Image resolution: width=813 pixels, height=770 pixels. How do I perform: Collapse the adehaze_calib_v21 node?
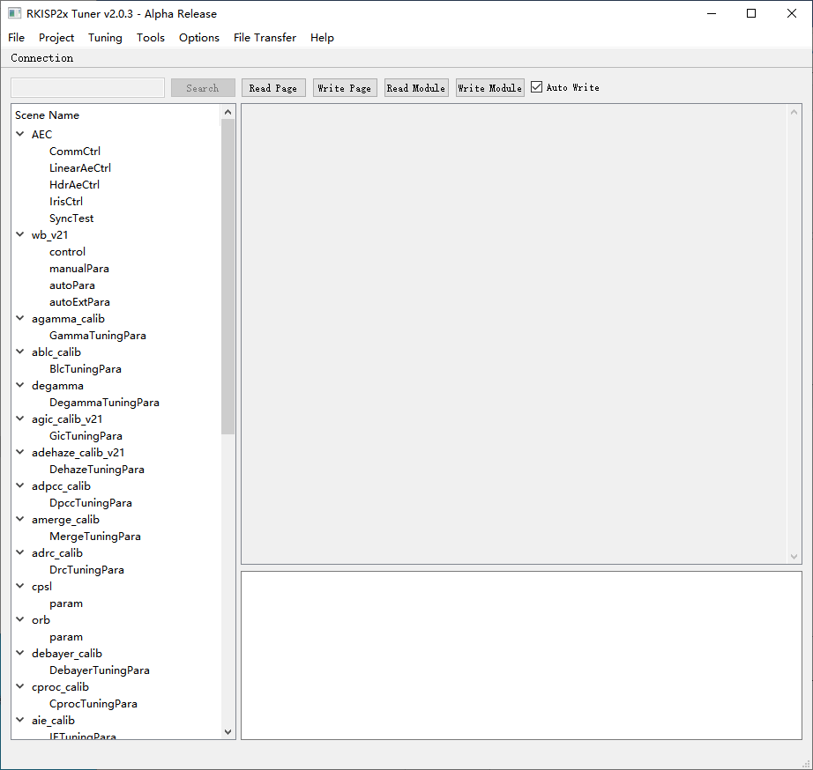click(20, 453)
